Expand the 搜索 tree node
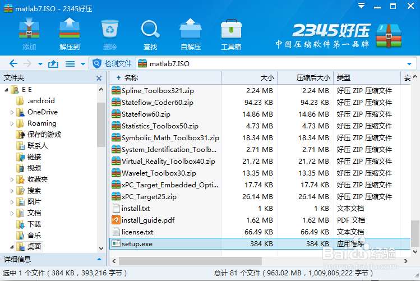 click(12, 191)
